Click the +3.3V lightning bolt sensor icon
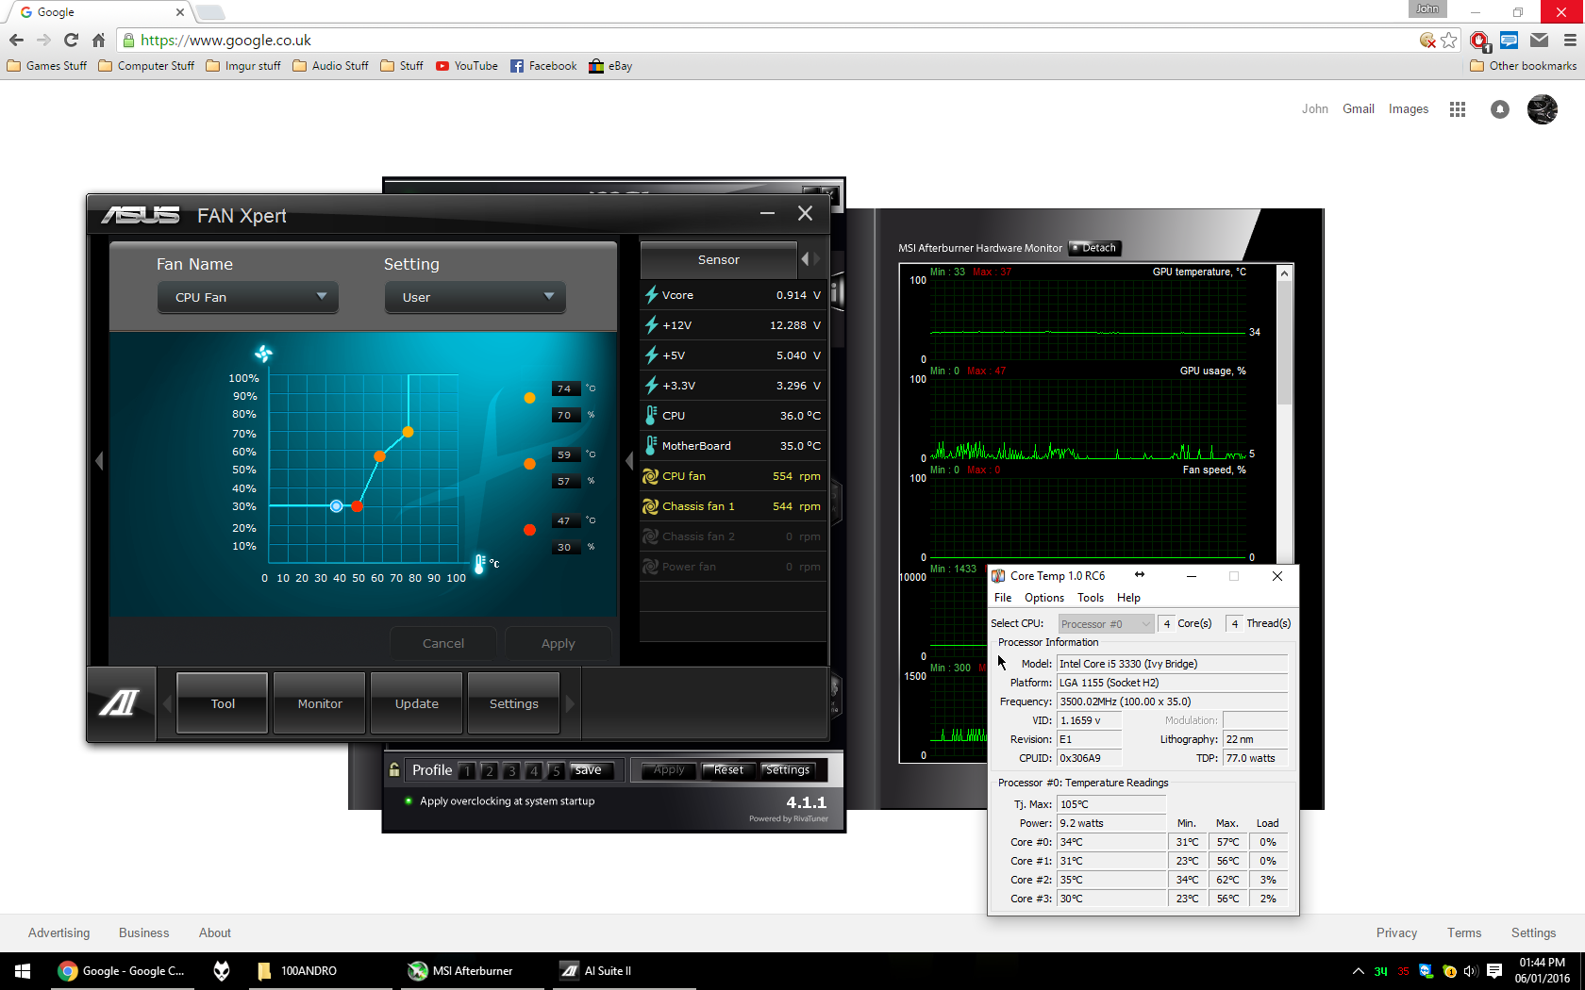 [x=651, y=386]
